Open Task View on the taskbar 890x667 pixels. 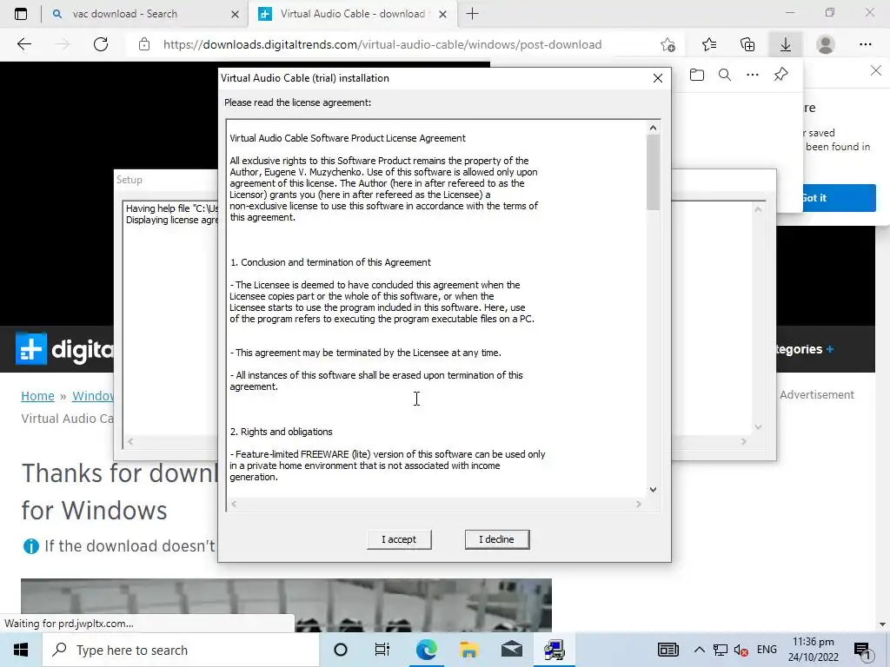click(382, 650)
